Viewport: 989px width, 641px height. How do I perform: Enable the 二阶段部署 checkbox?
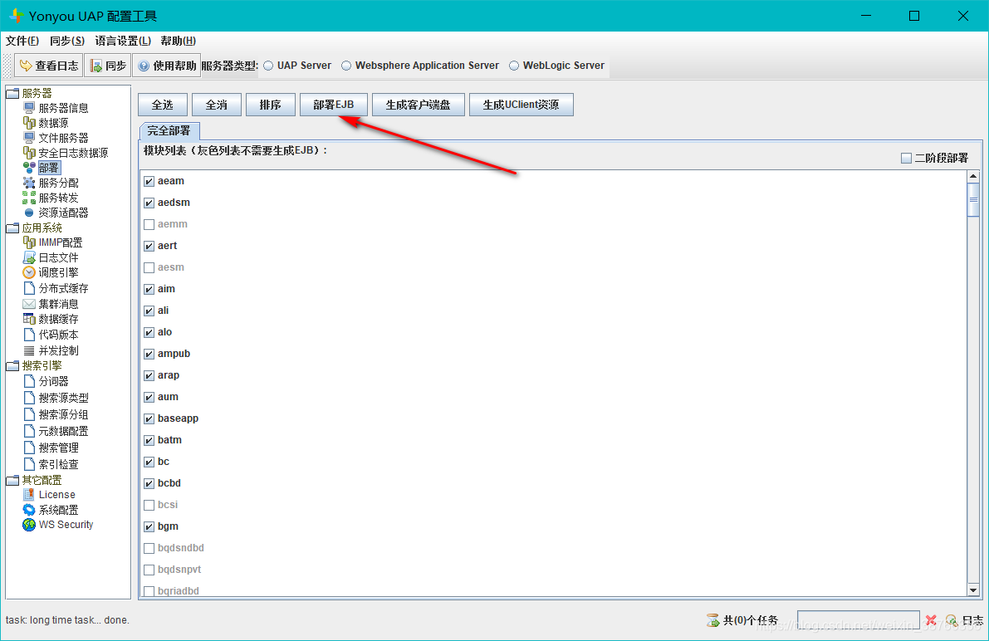click(x=906, y=158)
